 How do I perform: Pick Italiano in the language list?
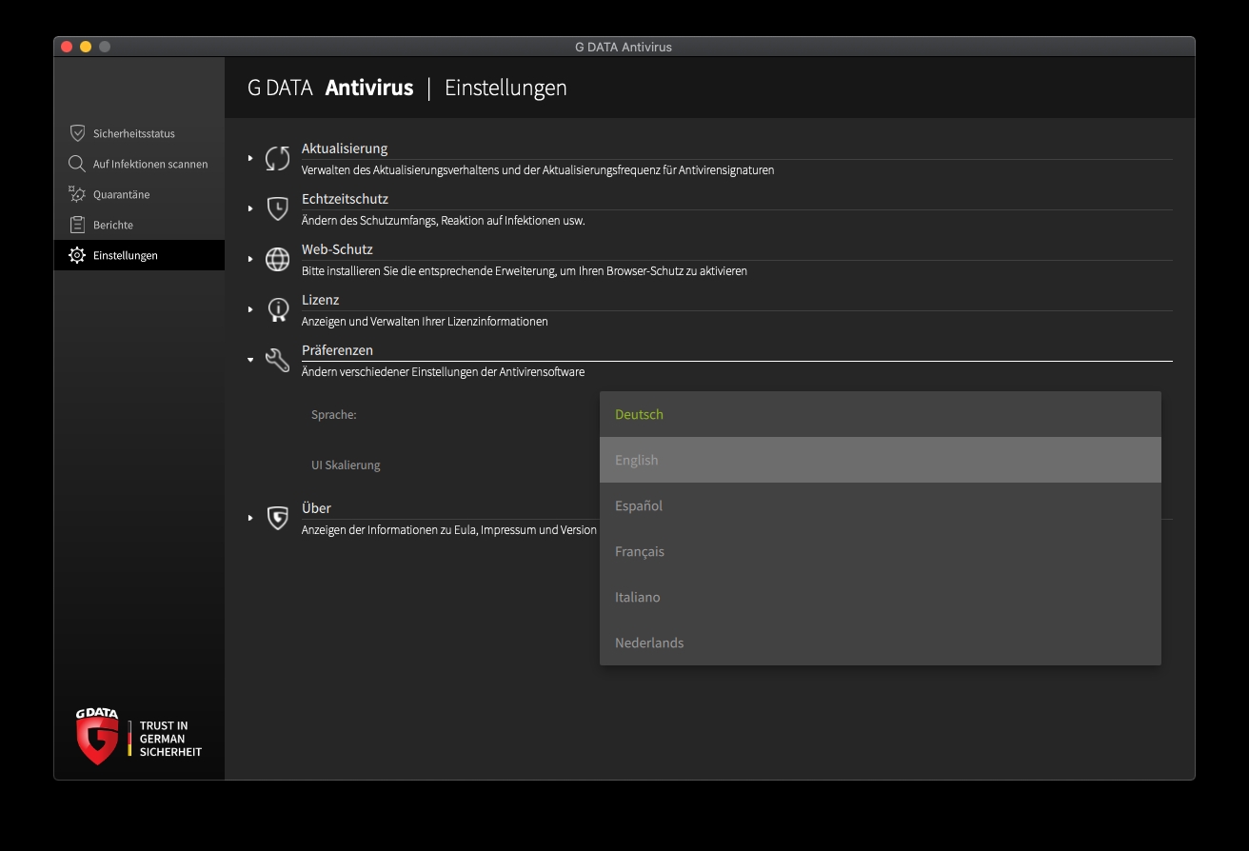point(880,597)
